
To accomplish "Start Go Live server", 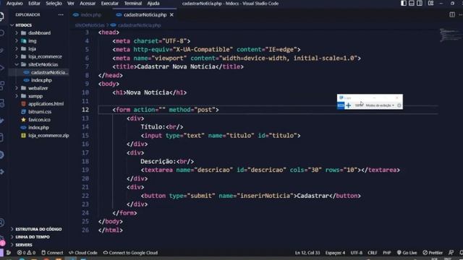I will pyautogui.click(x=407, y=253).
